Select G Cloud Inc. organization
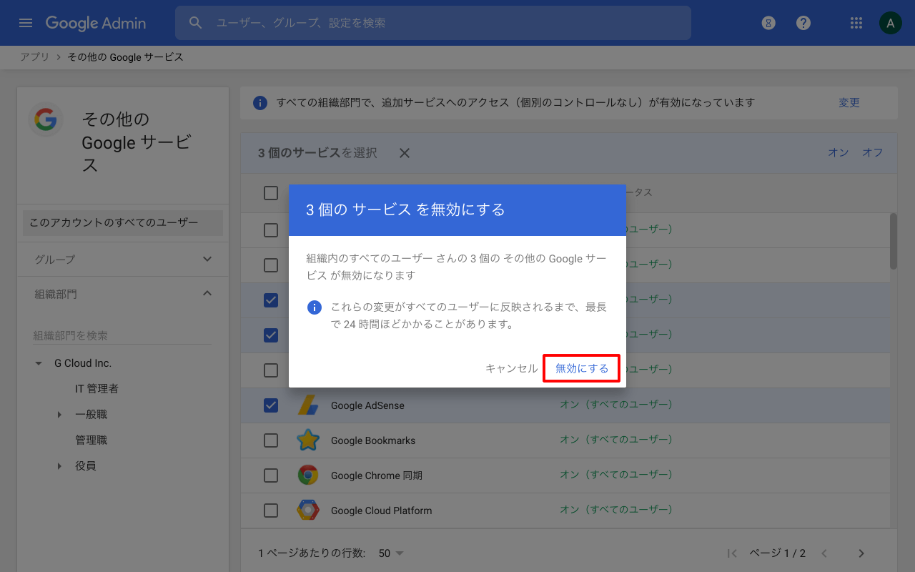The height and width of the screenshot is (572, 915). tap(83, 363)
